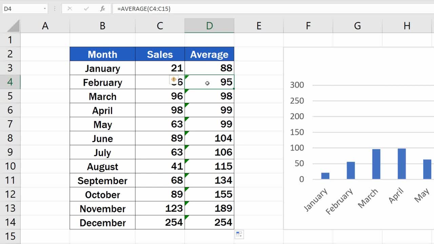
Task: Click the January bar in the chart
Action: pyautogui.click(x=325, y=176)
